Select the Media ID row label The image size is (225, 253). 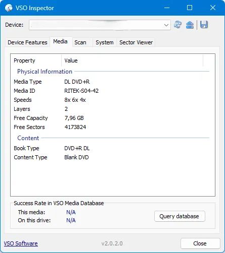[x=24, y=91]
